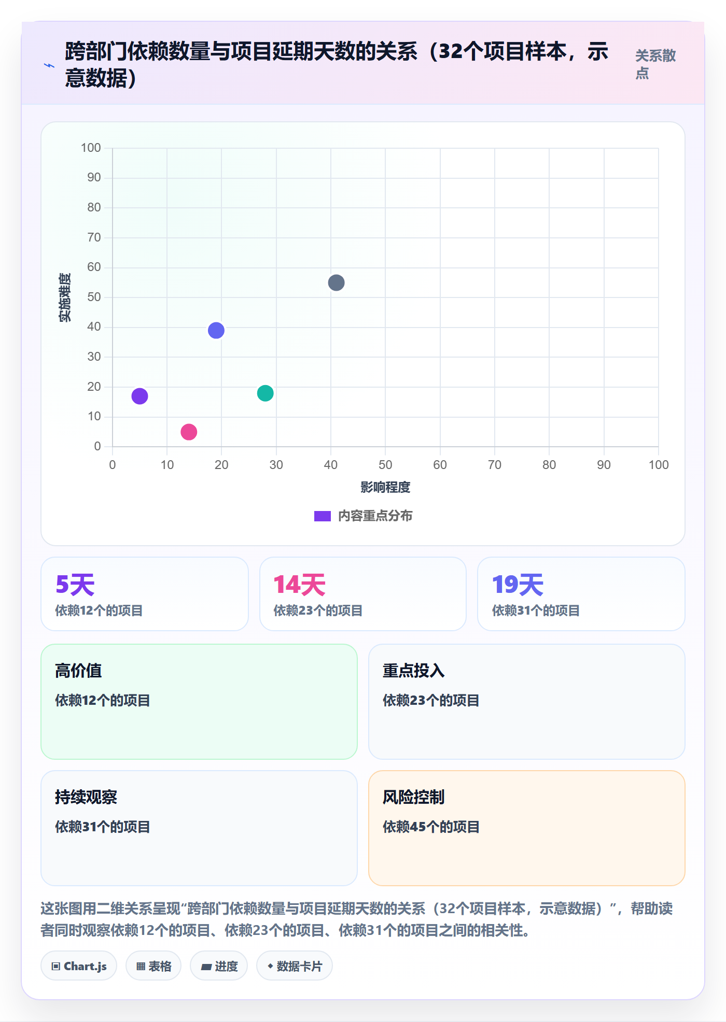Select the 高价值 quadrant card
Image resolution: width=726 pixels, height=1022 pixels.
click(x=199, y=702)
